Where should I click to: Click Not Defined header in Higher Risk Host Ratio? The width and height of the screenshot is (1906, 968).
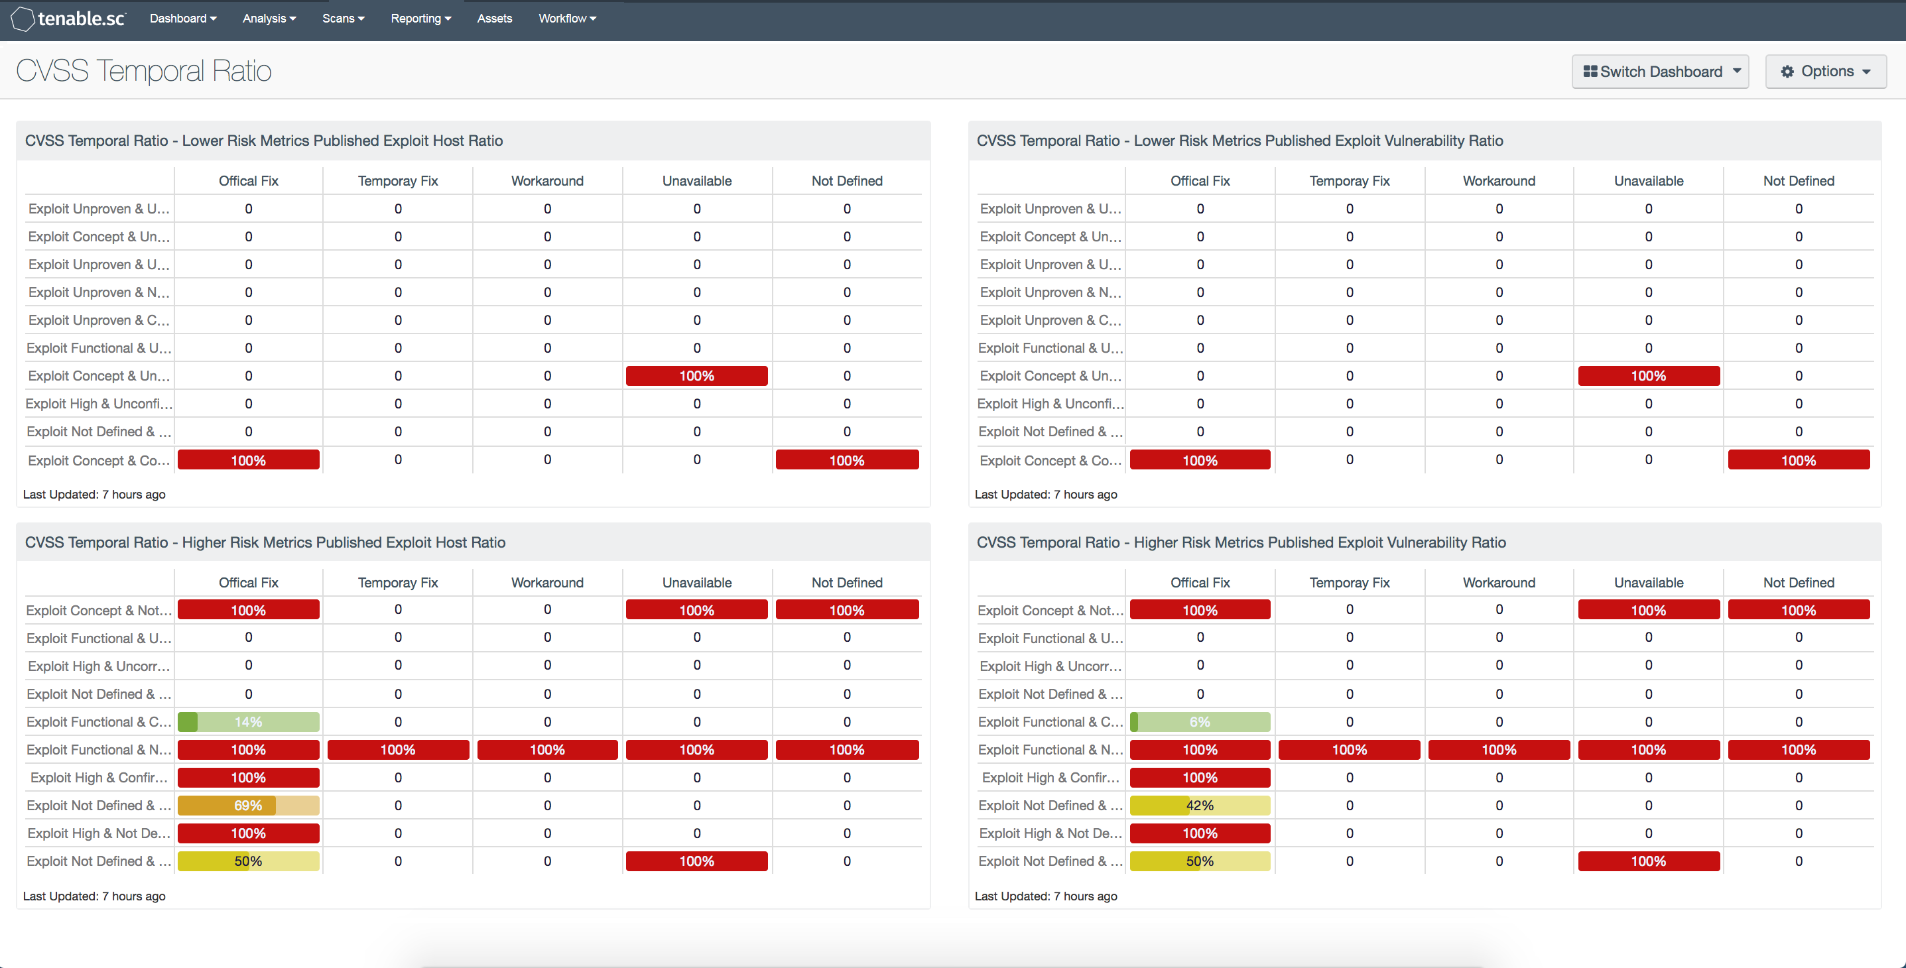(846, 582)
